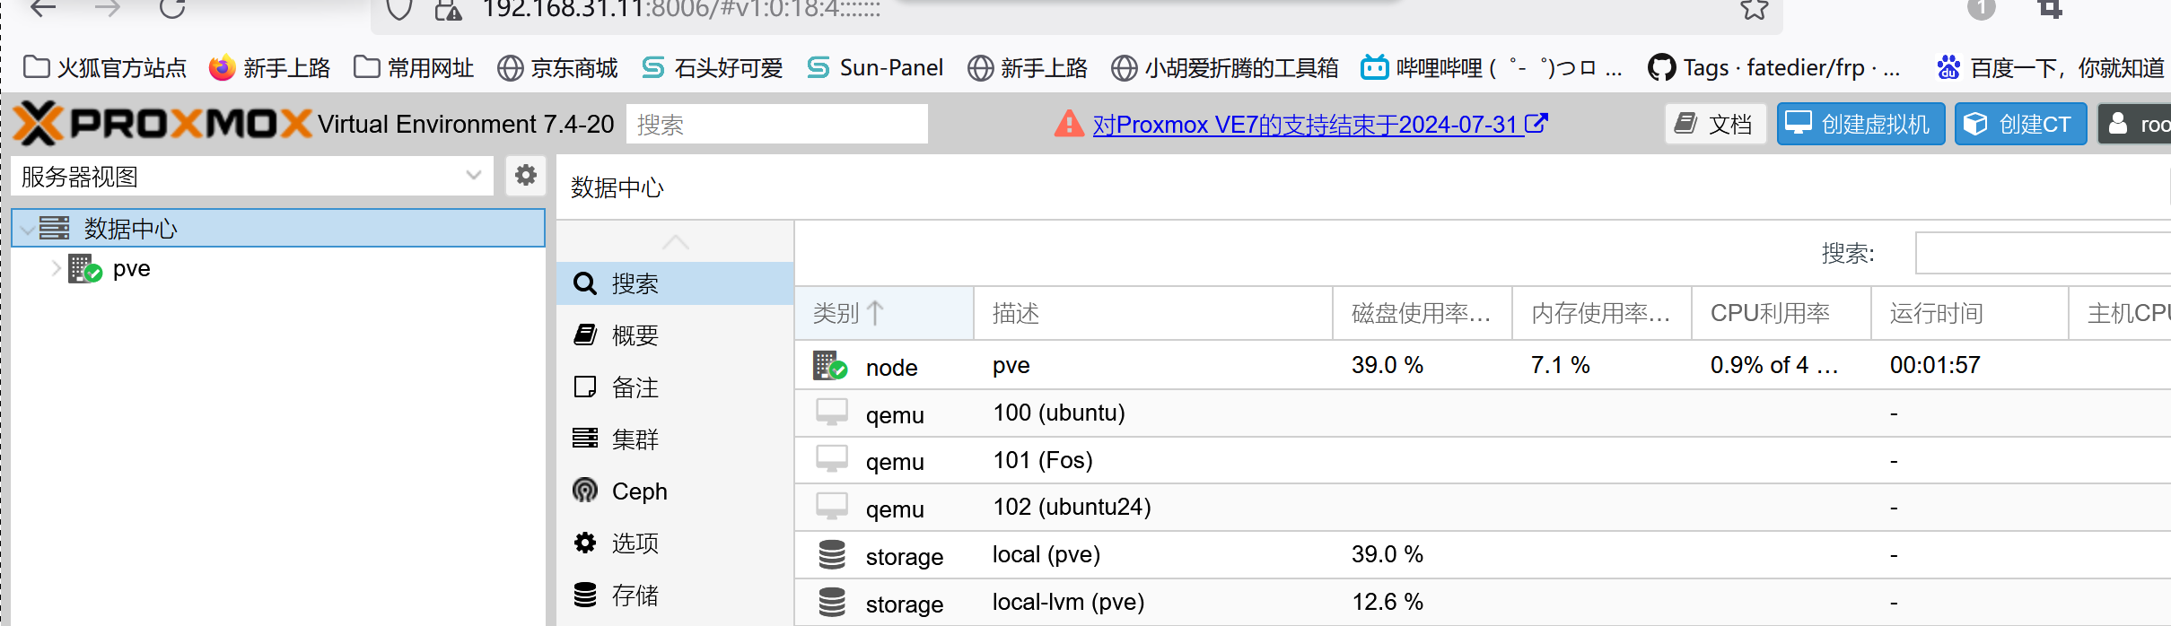Image resolution: width=2171 pixels, height=626 pixels.
Task: Expand the pve node in tree
Action: 56,269
